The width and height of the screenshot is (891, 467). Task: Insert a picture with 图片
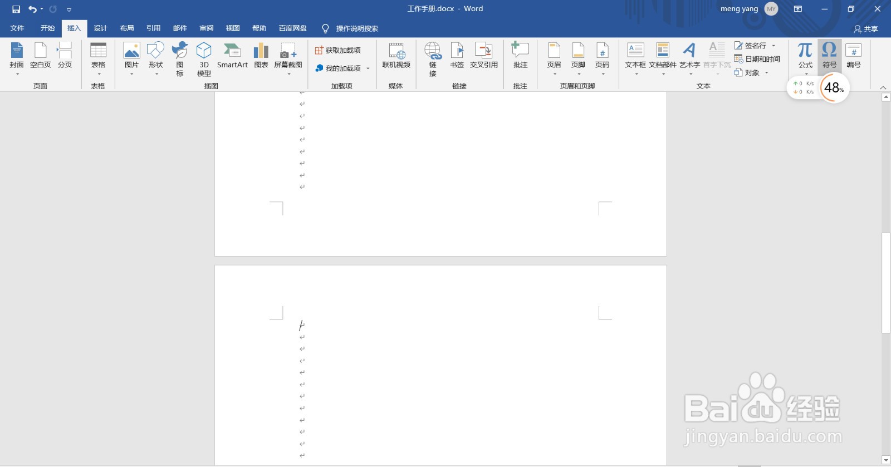(x=132, y=58)
